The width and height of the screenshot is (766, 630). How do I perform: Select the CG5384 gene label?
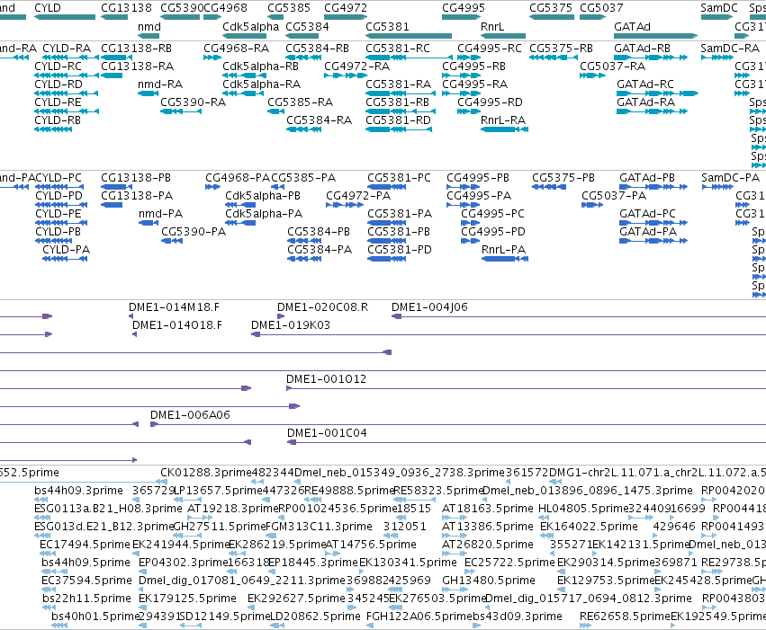click(x=307, y=26)
